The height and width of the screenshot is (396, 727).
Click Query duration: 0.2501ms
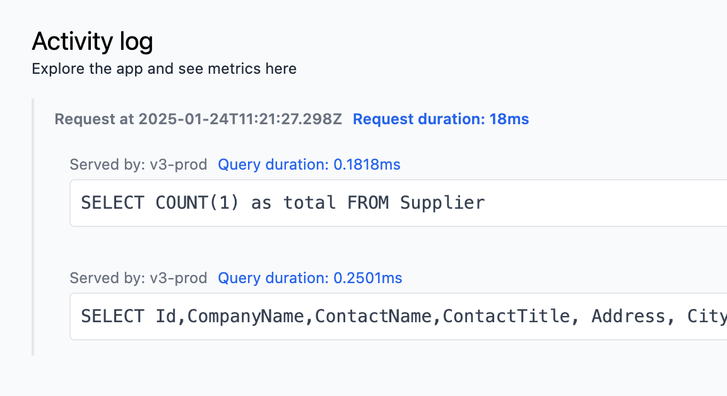pyautogui.click(x=310, y=278)
